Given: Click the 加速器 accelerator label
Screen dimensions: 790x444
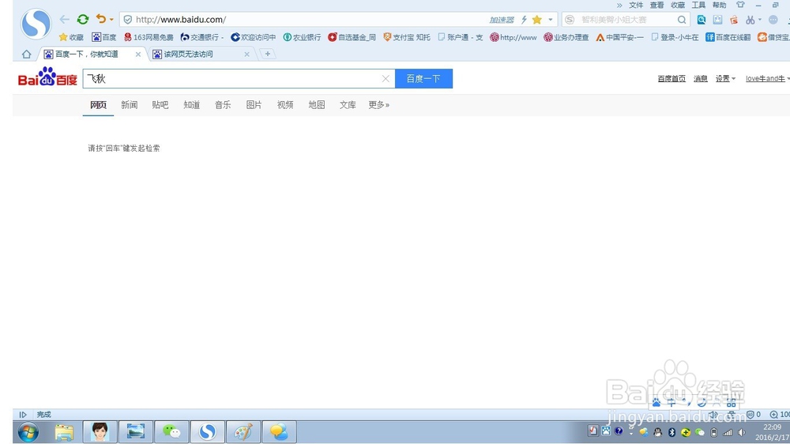Looking at the screenshot, I should pyautogui.click(x=502, y=20).
